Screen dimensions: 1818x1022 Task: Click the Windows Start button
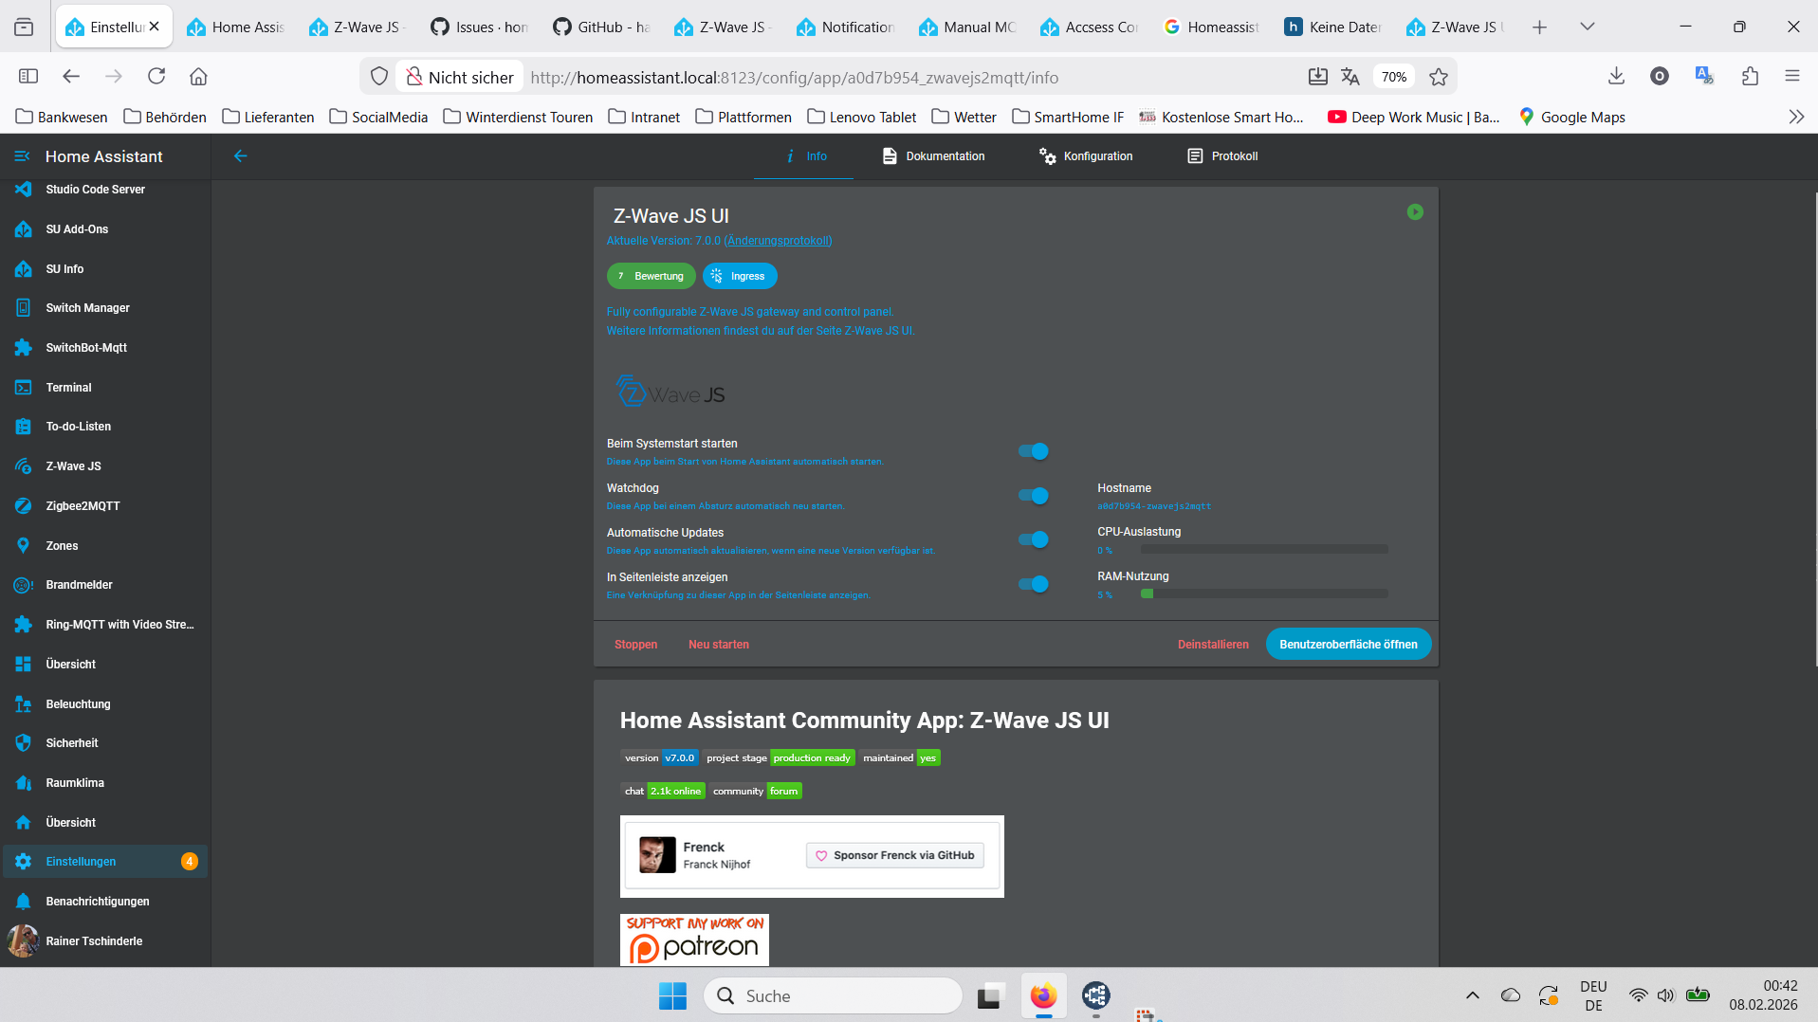click(x=672, y=995)
